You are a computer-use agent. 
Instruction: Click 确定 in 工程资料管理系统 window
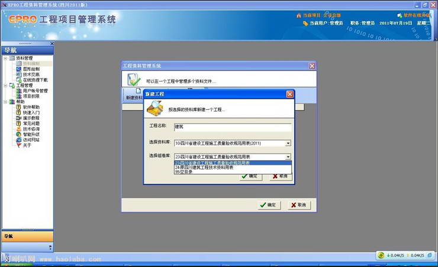click(x=269, y=205)
